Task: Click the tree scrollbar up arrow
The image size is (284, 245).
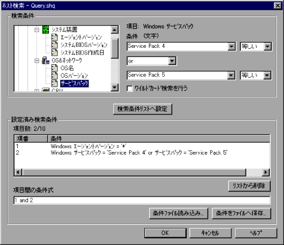Action: [115, 30]
